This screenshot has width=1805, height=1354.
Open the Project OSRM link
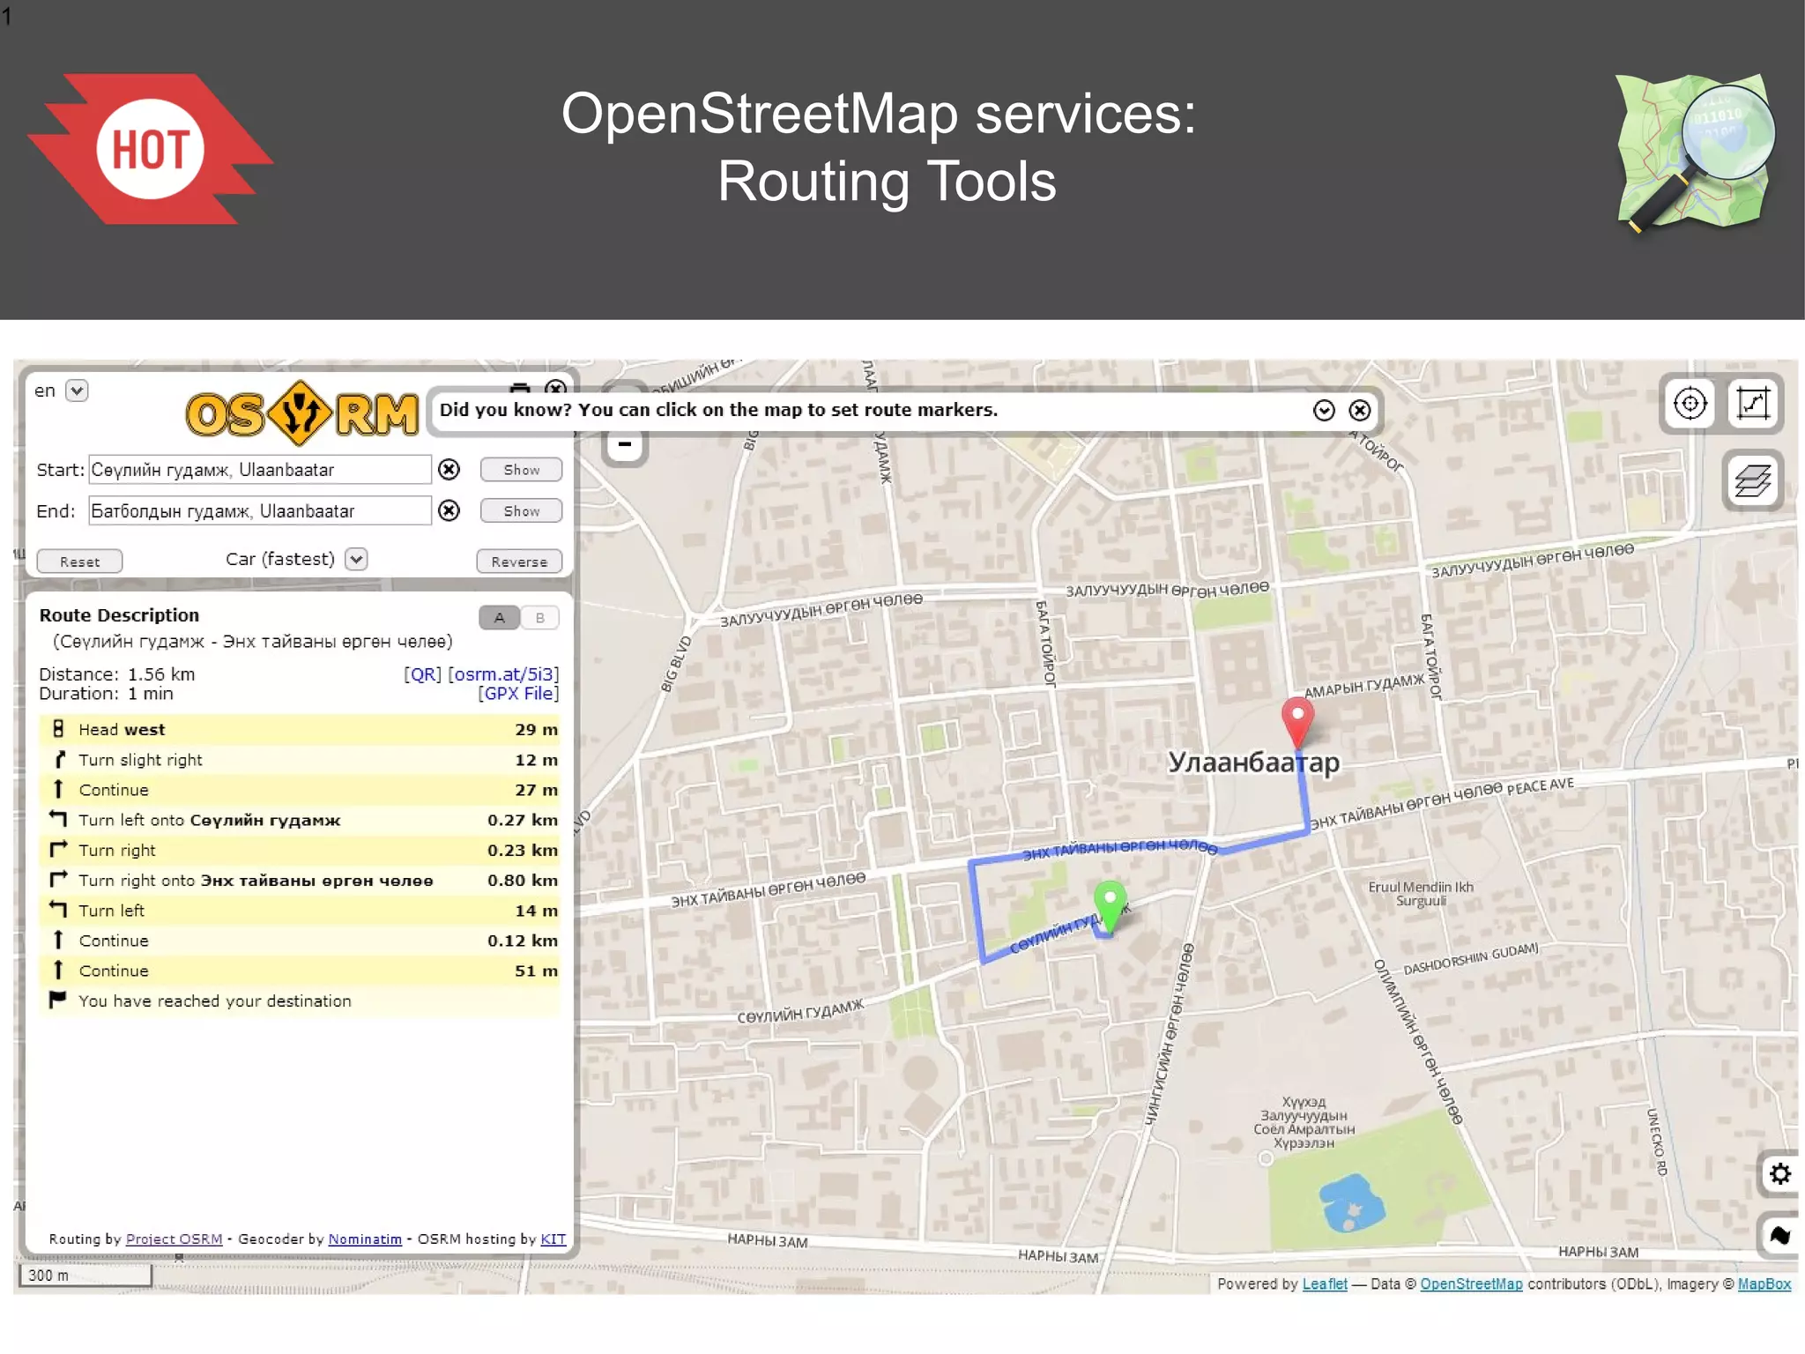pos(174,1239)
